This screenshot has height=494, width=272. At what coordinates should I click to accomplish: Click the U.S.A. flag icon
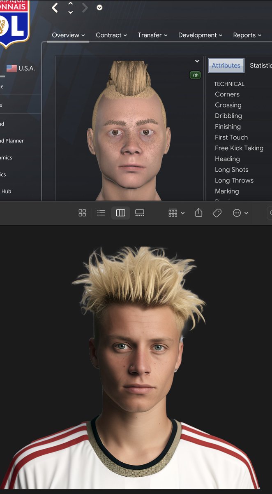tap(12, 68)
